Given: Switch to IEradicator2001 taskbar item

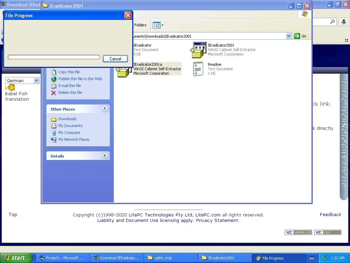Looking at the screenshot, I should point(225,258).
